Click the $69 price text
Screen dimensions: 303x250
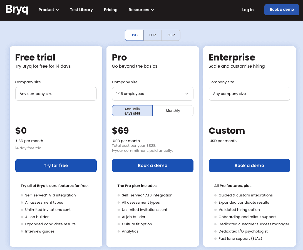click(x=120, y=131)
